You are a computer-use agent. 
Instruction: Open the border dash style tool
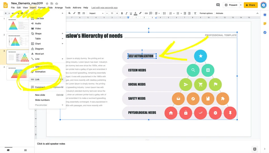click(84, 13)
